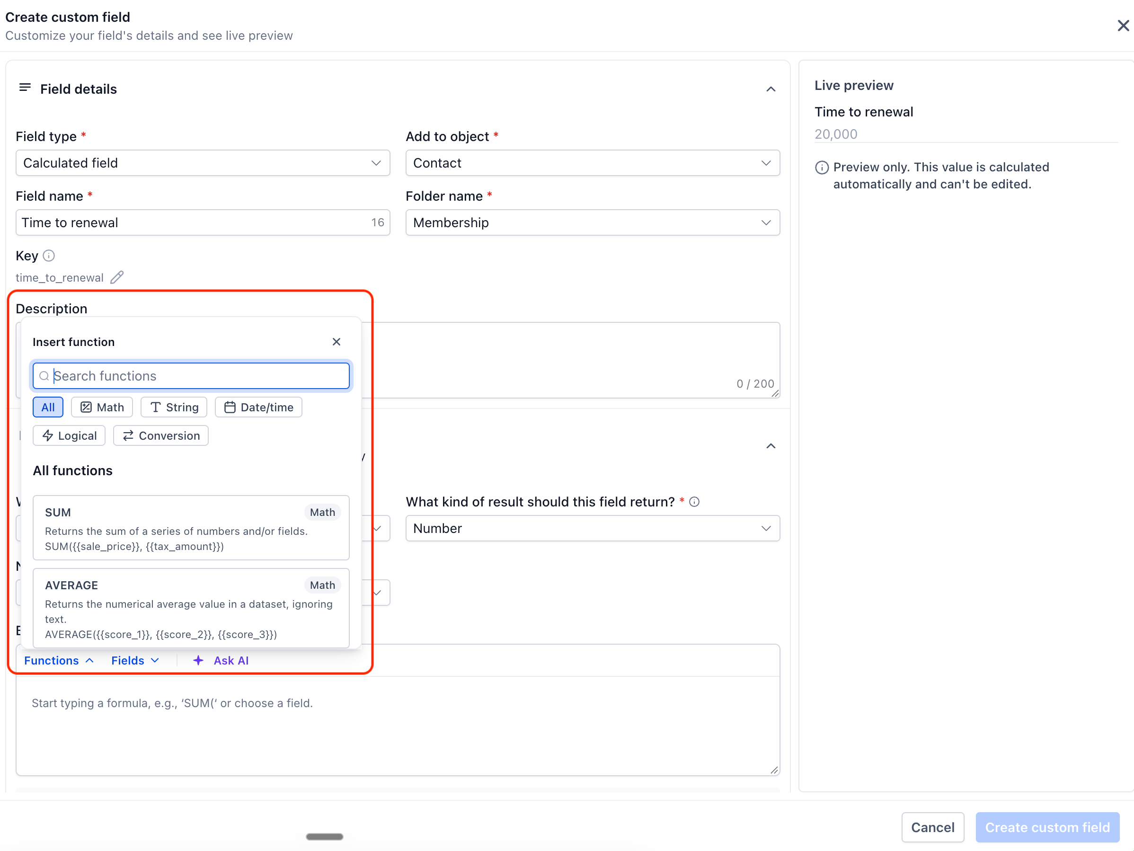The image size is (1134, 851).
Task: Click the info icon beside result type question
Action: [694, 501]
